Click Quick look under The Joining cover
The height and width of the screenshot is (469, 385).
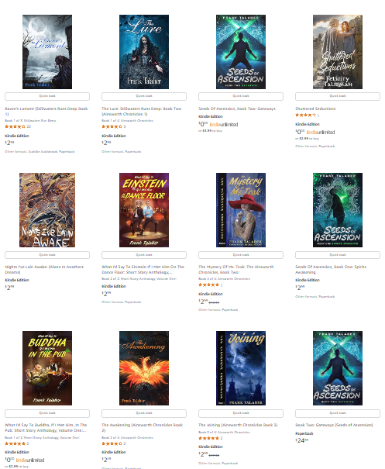click(x=241, y=413)
